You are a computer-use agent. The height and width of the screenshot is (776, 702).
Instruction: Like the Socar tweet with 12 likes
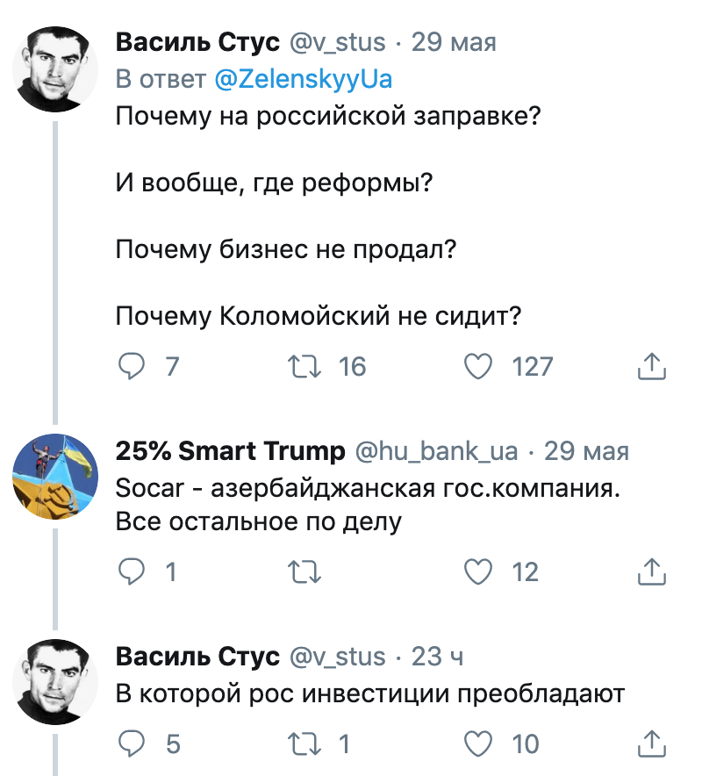tap(478, 572)
